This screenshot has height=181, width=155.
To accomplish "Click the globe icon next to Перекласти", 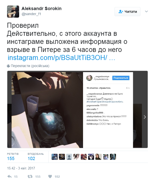I will point(8,66).
